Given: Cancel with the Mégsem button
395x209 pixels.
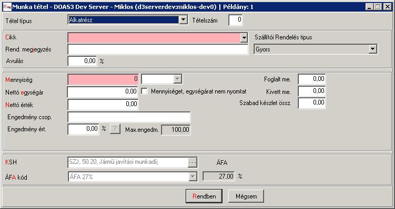Looking at the screenshot, I should click(x=246, y=196).
